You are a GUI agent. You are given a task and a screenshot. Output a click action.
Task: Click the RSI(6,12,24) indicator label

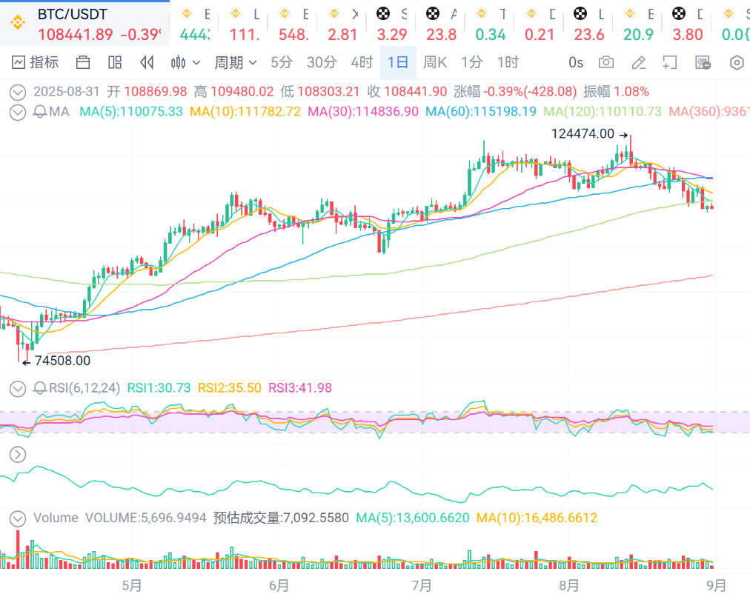pos(84,387)
